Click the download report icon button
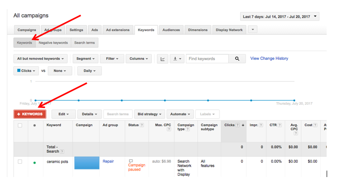The width and height of the screenshot is (340, 189). point(176,59)
